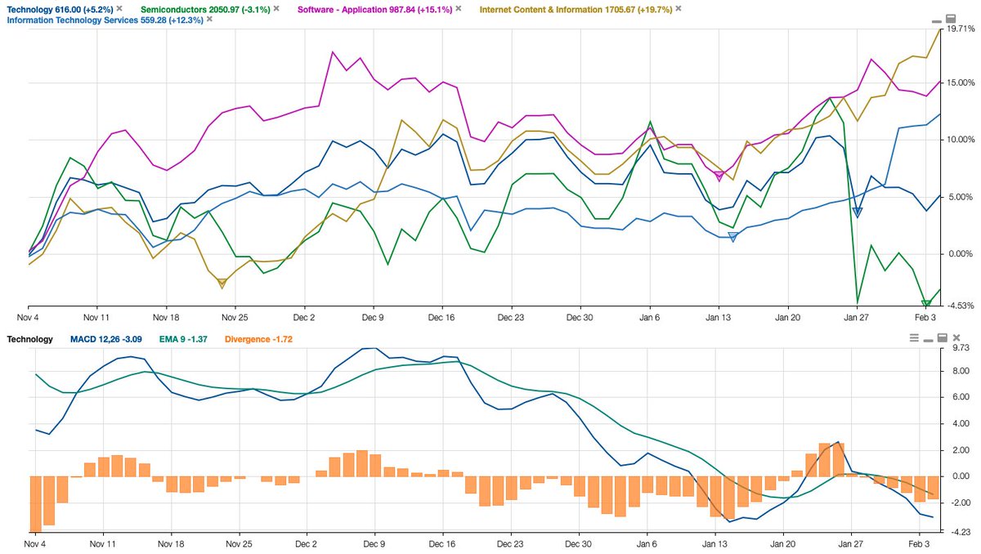
Task: Select the Internet Content & Information legend
Action: click(x=575, y=8)
